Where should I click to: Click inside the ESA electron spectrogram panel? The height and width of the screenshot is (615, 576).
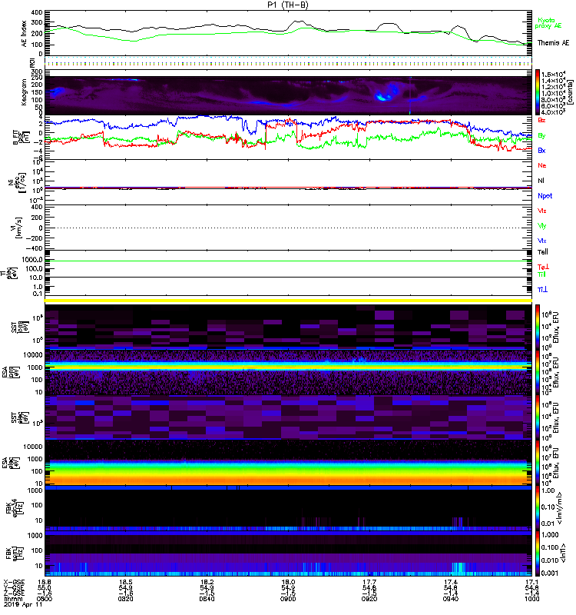pyautogui.click(x=288, y=463)
